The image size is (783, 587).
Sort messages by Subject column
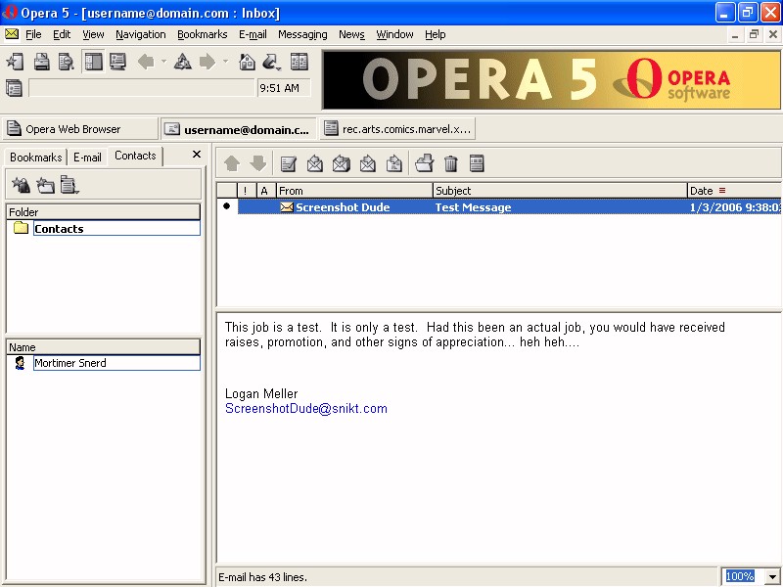560,191
